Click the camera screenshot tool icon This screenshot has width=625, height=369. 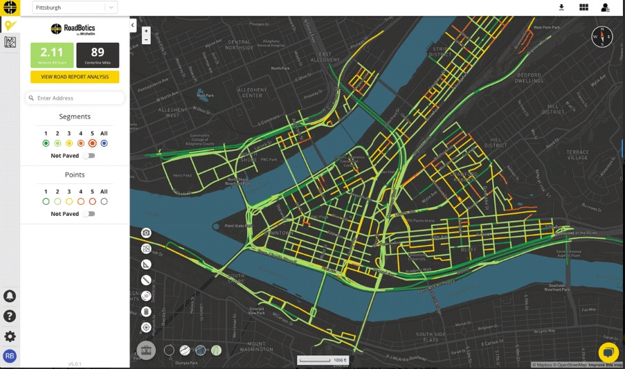tap(146, 233)
